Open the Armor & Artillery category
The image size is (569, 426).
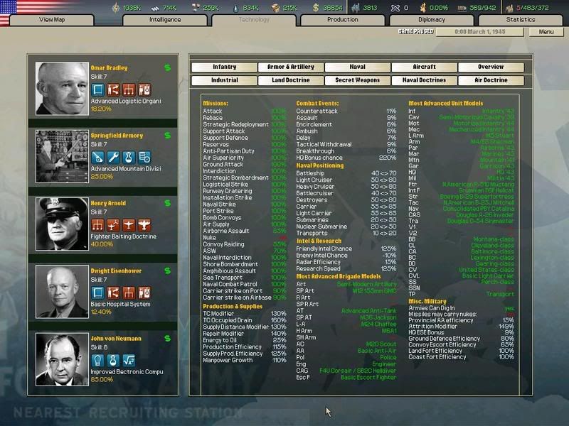pos(291,67)
